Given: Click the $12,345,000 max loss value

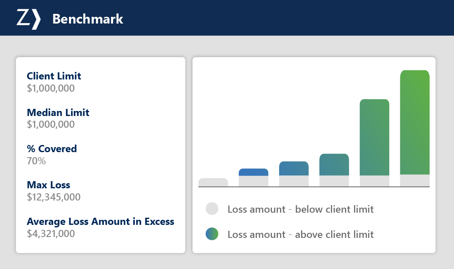Looking at the screenshot, I should pos(53,197).
